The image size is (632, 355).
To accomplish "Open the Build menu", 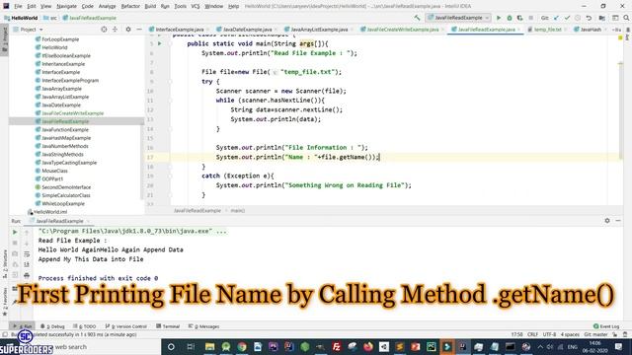I will point(150,6).
